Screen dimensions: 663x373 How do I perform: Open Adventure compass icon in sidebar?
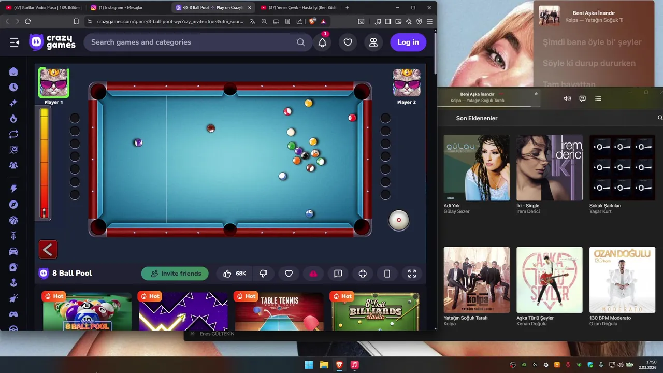pos(13,205)
